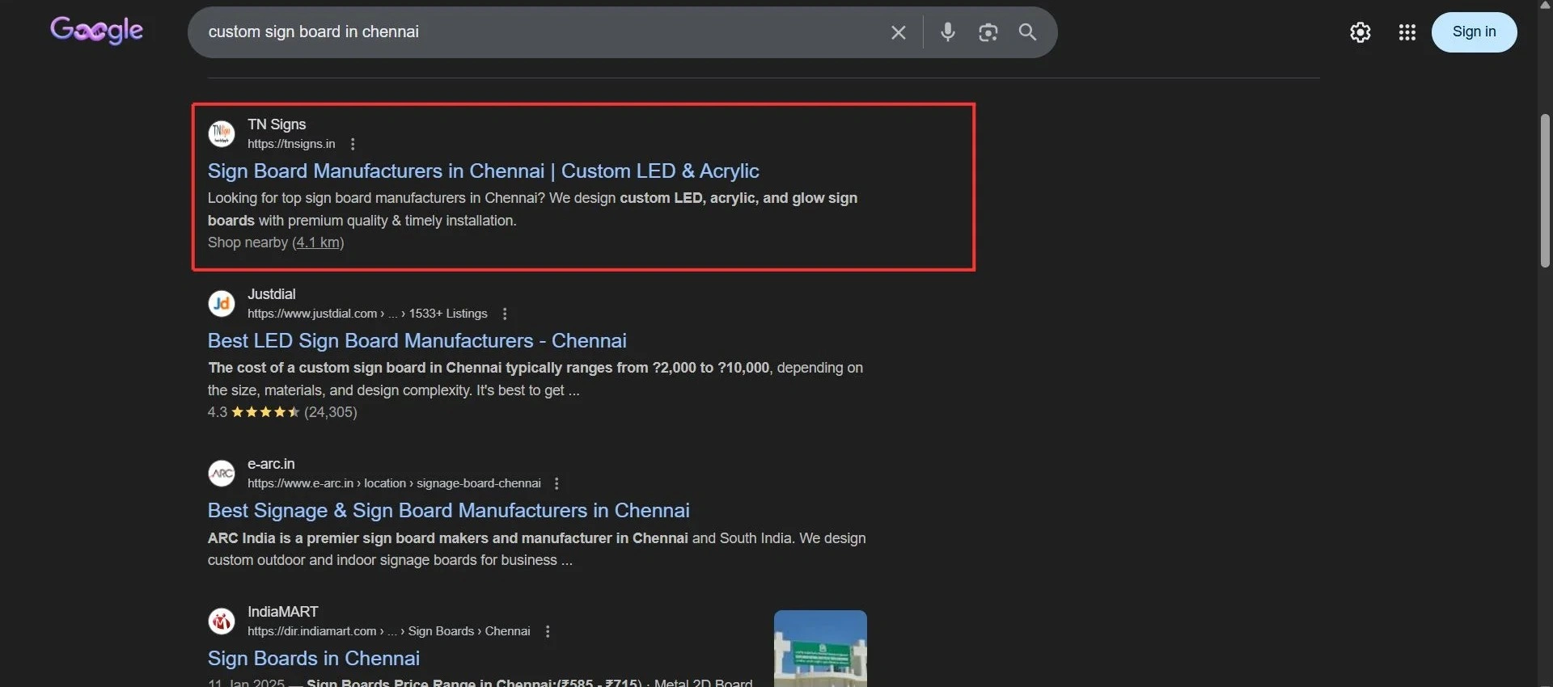This screenshot has height=687, width=1553.
Task: Click the IndiaMART site name
Action: [283, 612]
